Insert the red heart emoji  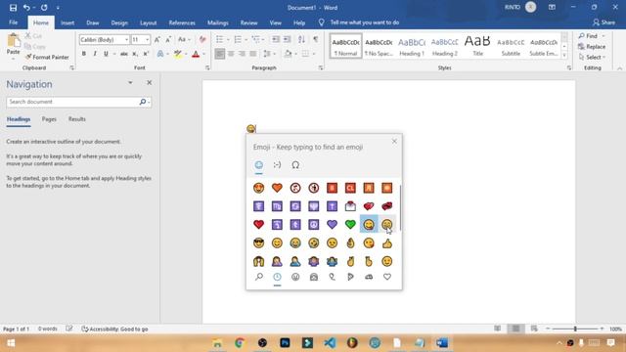258,224
